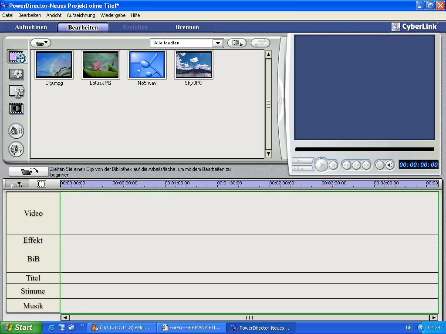Click the add clip to timeline icon

coord(237,43)
